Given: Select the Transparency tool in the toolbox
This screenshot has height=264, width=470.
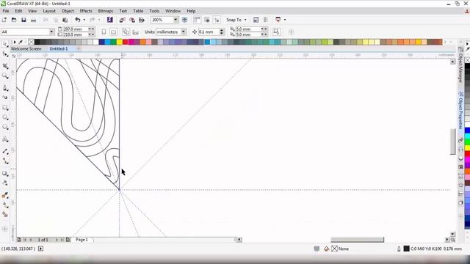Looking at the screenshot, I should pyautogui.click(x=5, y=183).
